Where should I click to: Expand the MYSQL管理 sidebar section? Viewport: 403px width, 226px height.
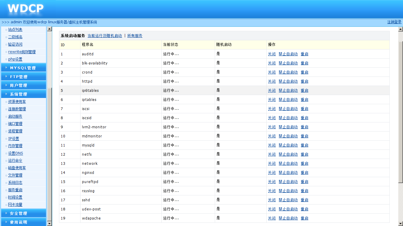point(23,68)
